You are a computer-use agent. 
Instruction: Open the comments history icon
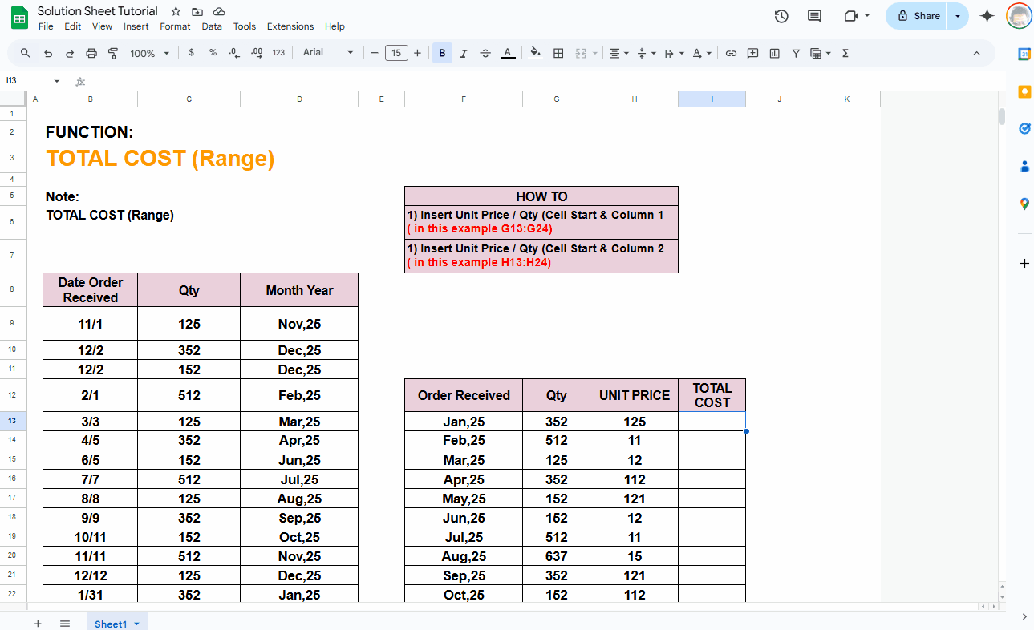814,16
